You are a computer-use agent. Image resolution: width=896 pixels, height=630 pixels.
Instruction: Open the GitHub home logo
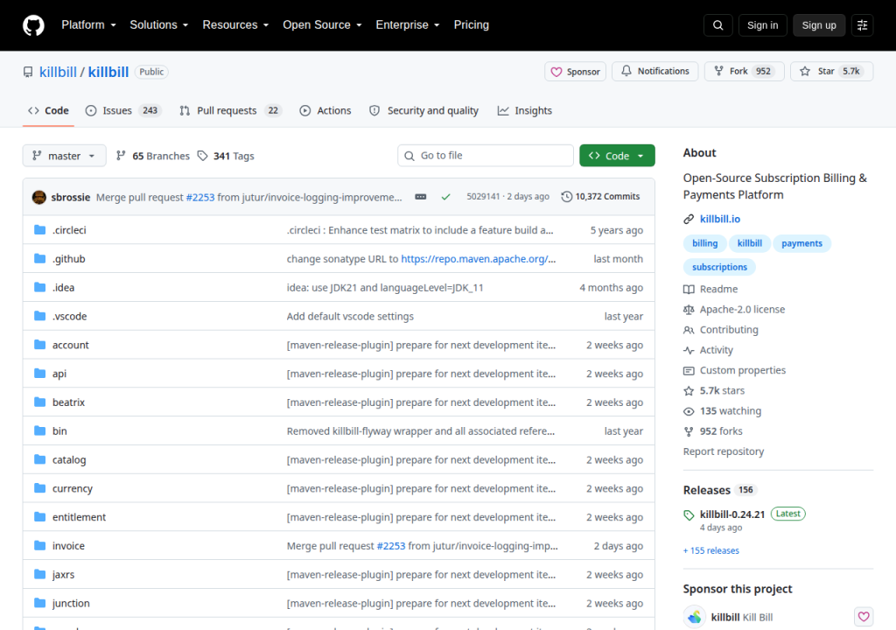(33, 25)
